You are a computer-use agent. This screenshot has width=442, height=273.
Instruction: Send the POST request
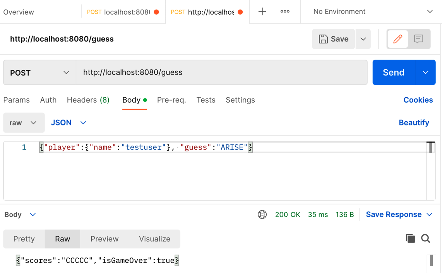point(394,73)
